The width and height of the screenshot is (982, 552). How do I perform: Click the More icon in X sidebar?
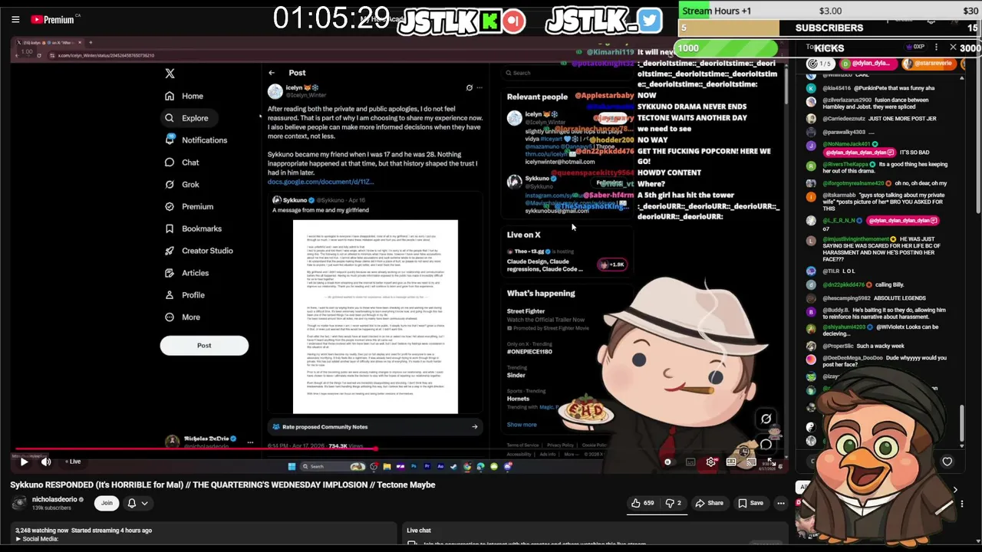[170, 317]
